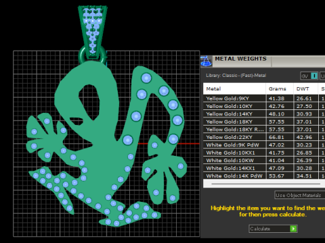325x243 pixels.
Task: Click the metal table horizontal scrollbar
Action: tap(265, 184)
